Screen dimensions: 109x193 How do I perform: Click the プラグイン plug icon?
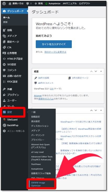pos(4,95)
